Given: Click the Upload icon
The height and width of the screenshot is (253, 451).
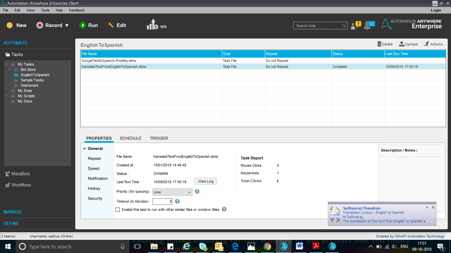Looking at the screenshot, I should (x=402, y=44).
